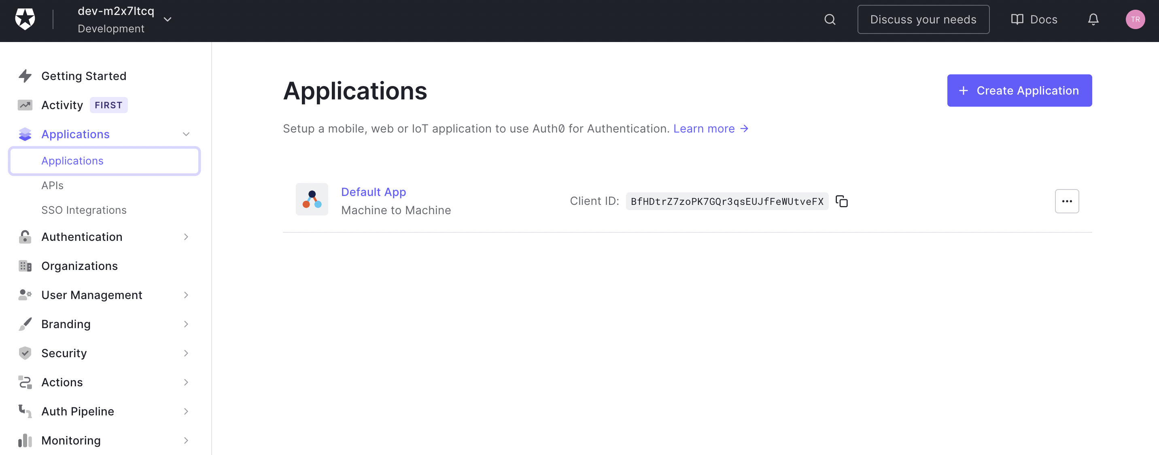Open the search icon in the top bar
This screenshot has width=1159, height=455.
[x=830, y=19]
